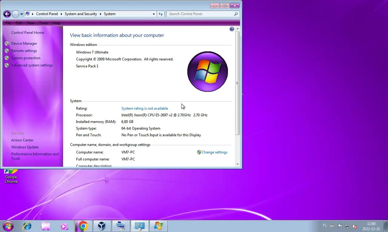Click shield icon beside System protection
Image resolution: width=388 pixels, height=232 pixels.
7,58
